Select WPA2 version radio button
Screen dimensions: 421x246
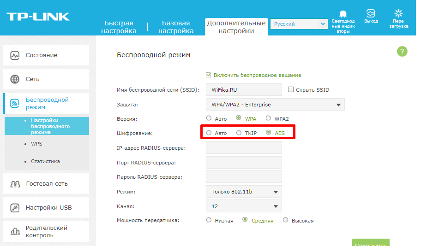(x=268, y=118)
